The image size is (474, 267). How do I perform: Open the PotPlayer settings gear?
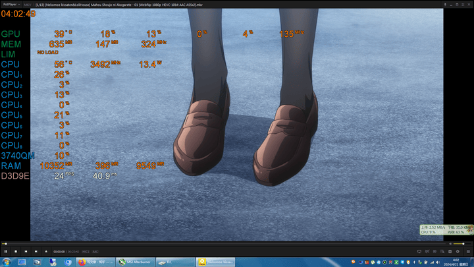click(x=458, y=252)
